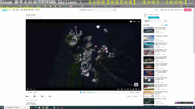
Task: Open Microsoft Store from the taskbar
Action: point(39,107)
